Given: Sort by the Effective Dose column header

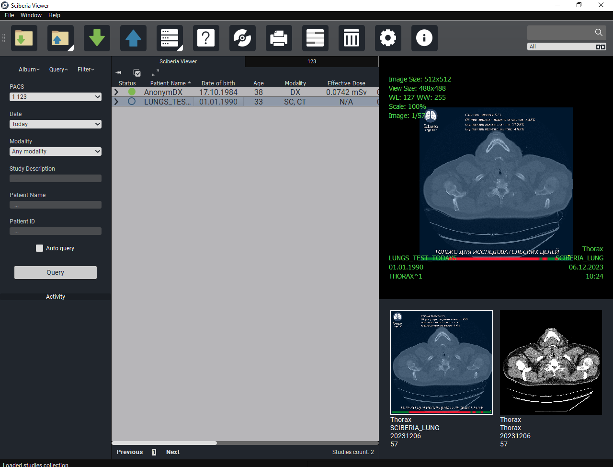Looking at the screenshot, I should pyautogui.click(x=346, y=83).
